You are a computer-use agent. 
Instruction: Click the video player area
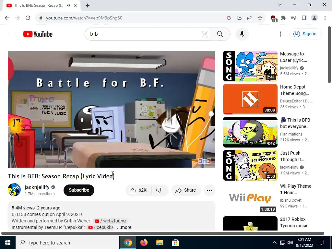112,109
